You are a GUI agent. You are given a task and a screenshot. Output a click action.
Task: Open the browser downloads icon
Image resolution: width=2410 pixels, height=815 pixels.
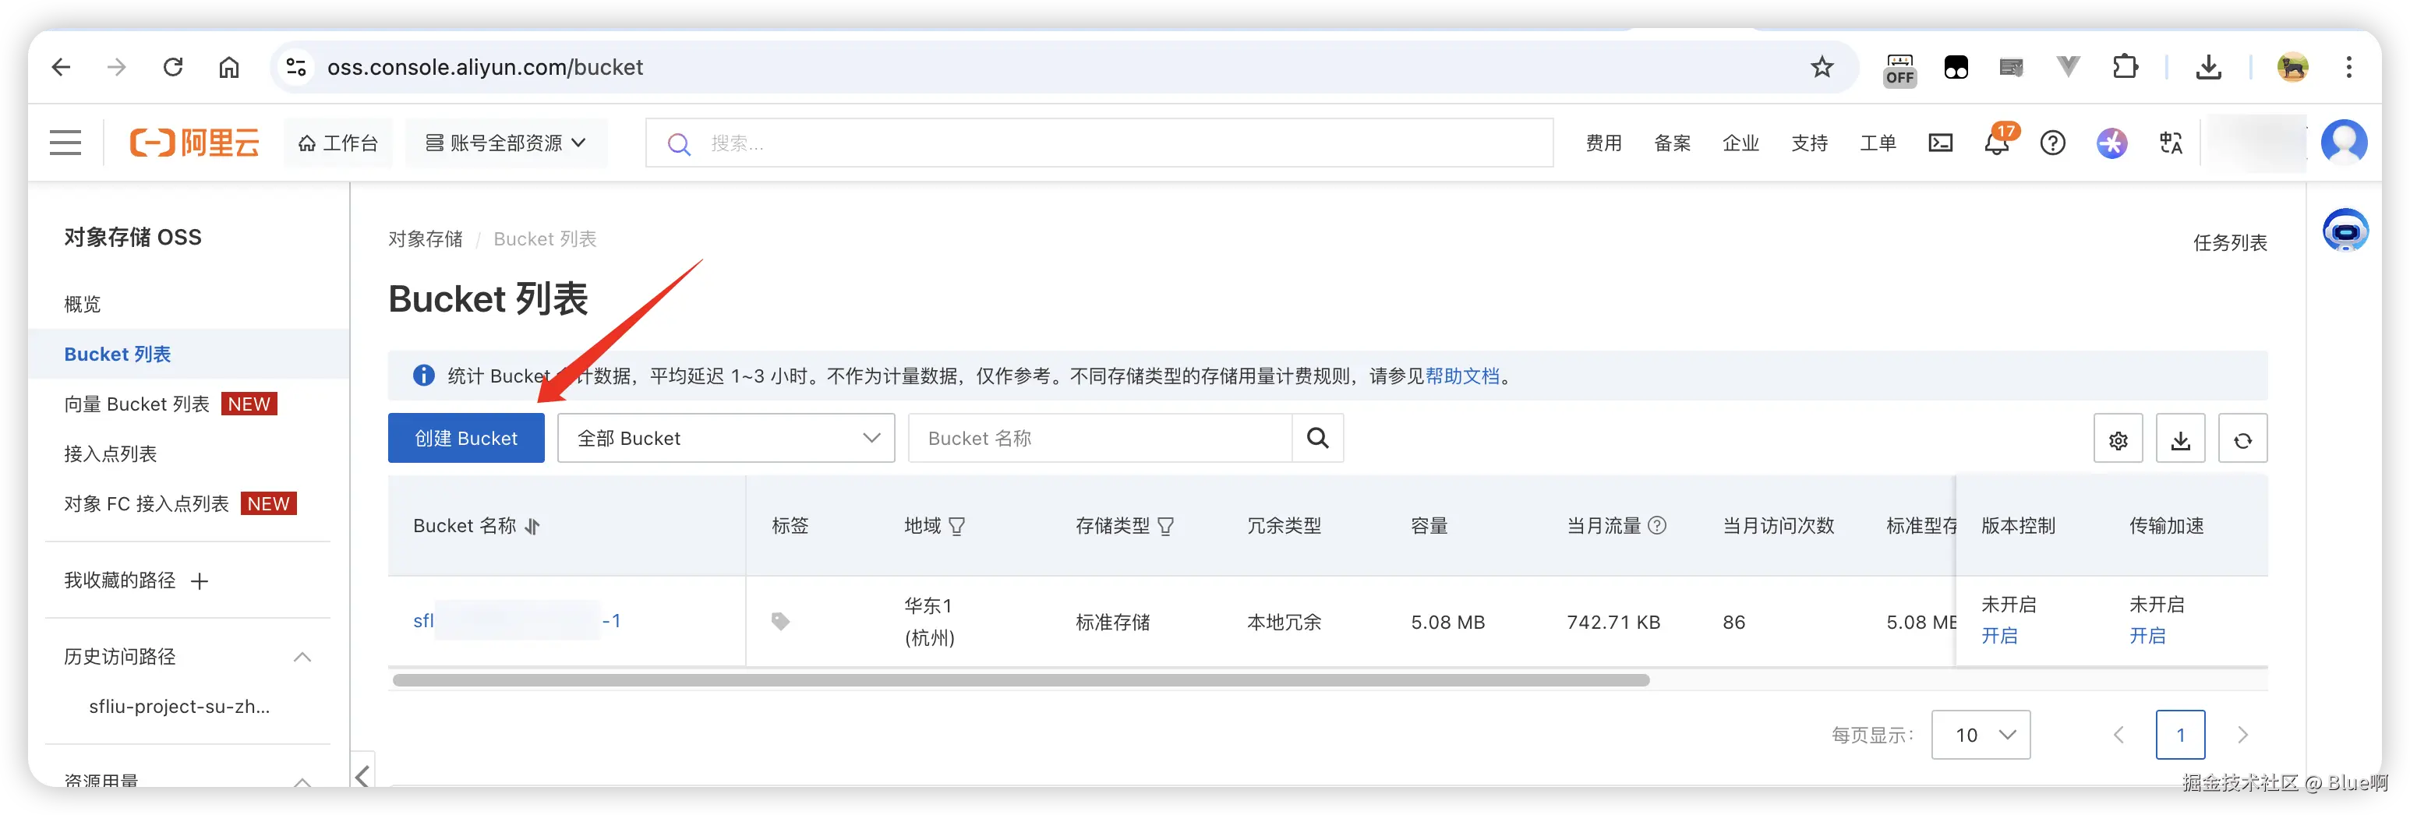click(x=2209, y=67)
